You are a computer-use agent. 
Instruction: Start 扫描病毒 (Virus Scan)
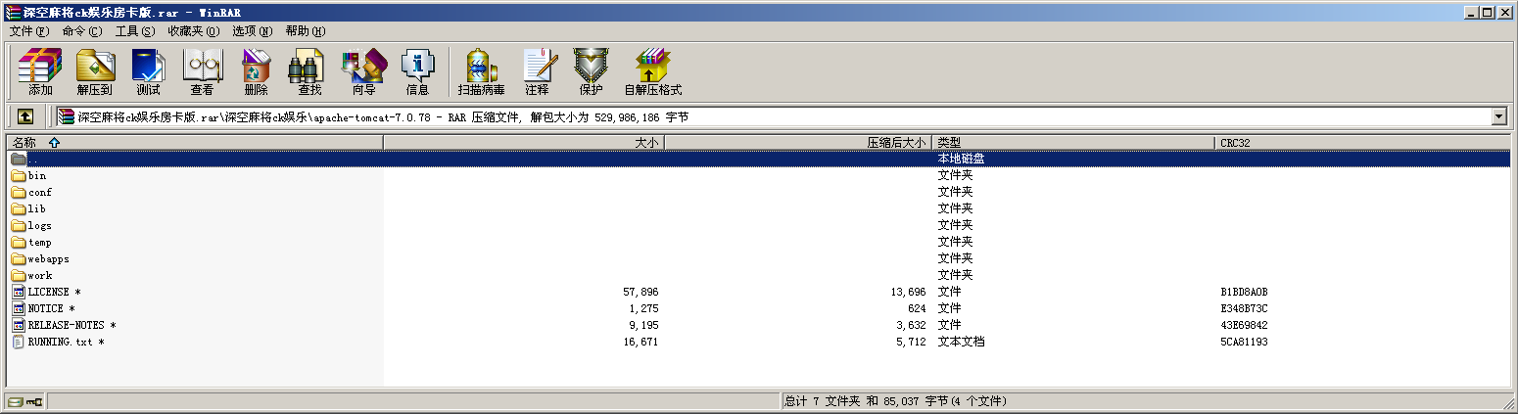coord(481,72)
